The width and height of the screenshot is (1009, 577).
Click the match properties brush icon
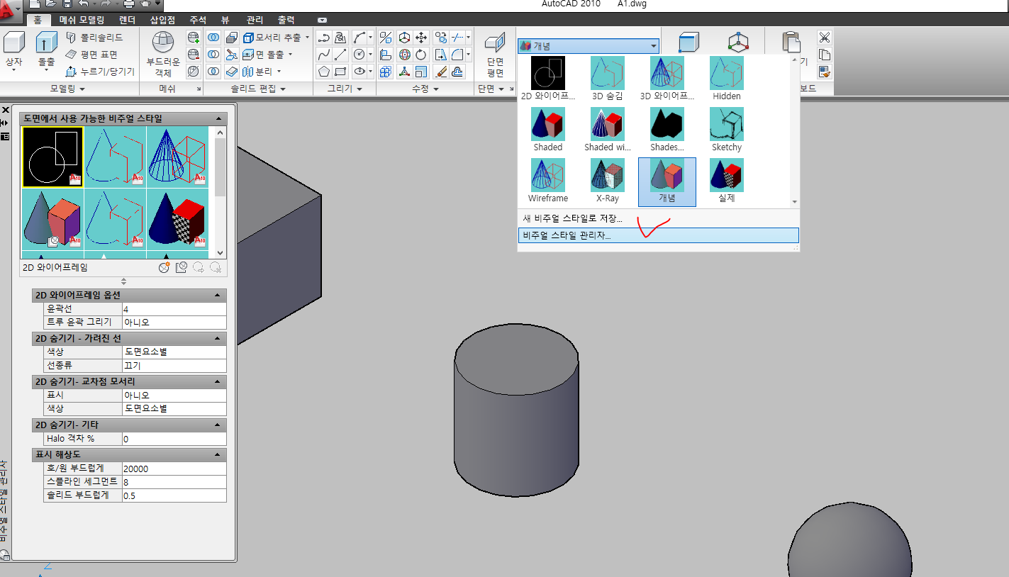824,72
